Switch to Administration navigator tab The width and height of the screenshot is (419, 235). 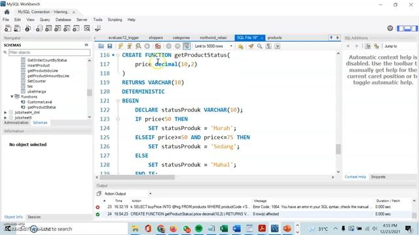pyautogui.click(x=16, y=123)
